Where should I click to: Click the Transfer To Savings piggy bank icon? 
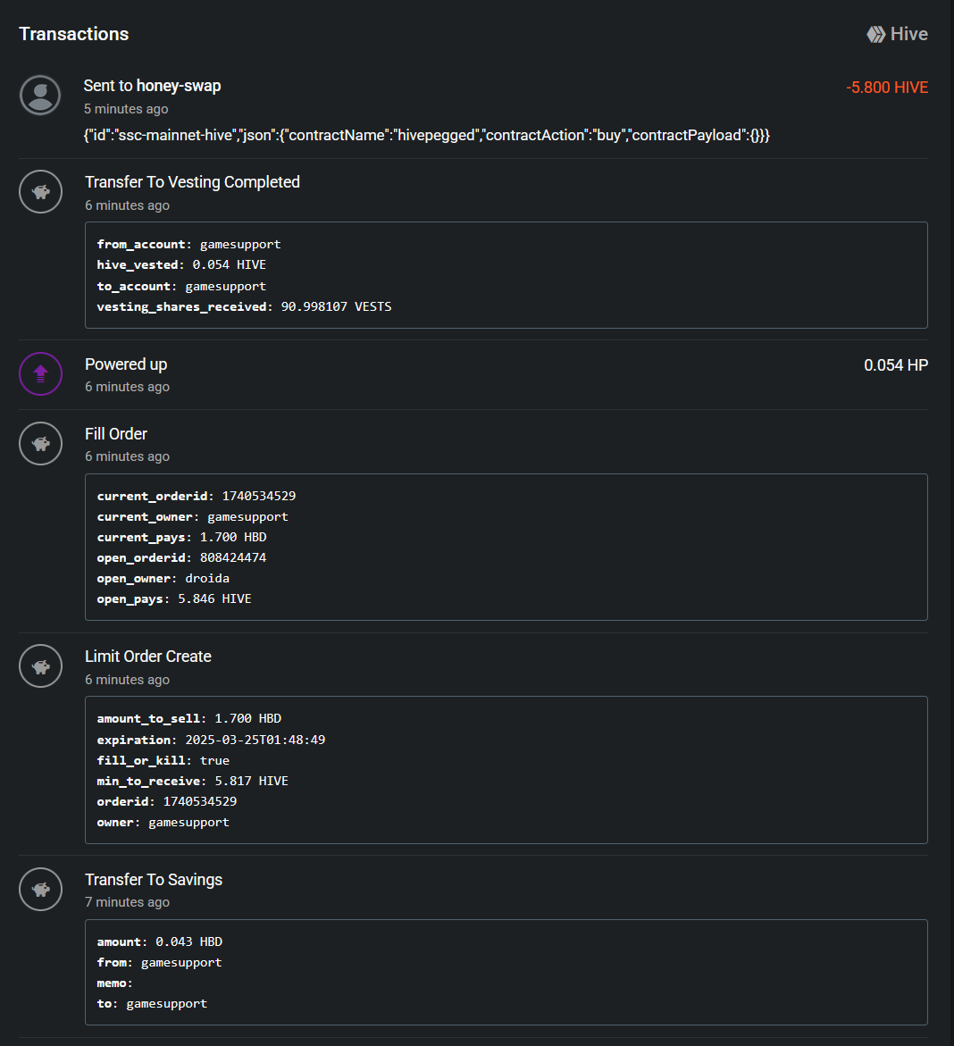(40, 889)
